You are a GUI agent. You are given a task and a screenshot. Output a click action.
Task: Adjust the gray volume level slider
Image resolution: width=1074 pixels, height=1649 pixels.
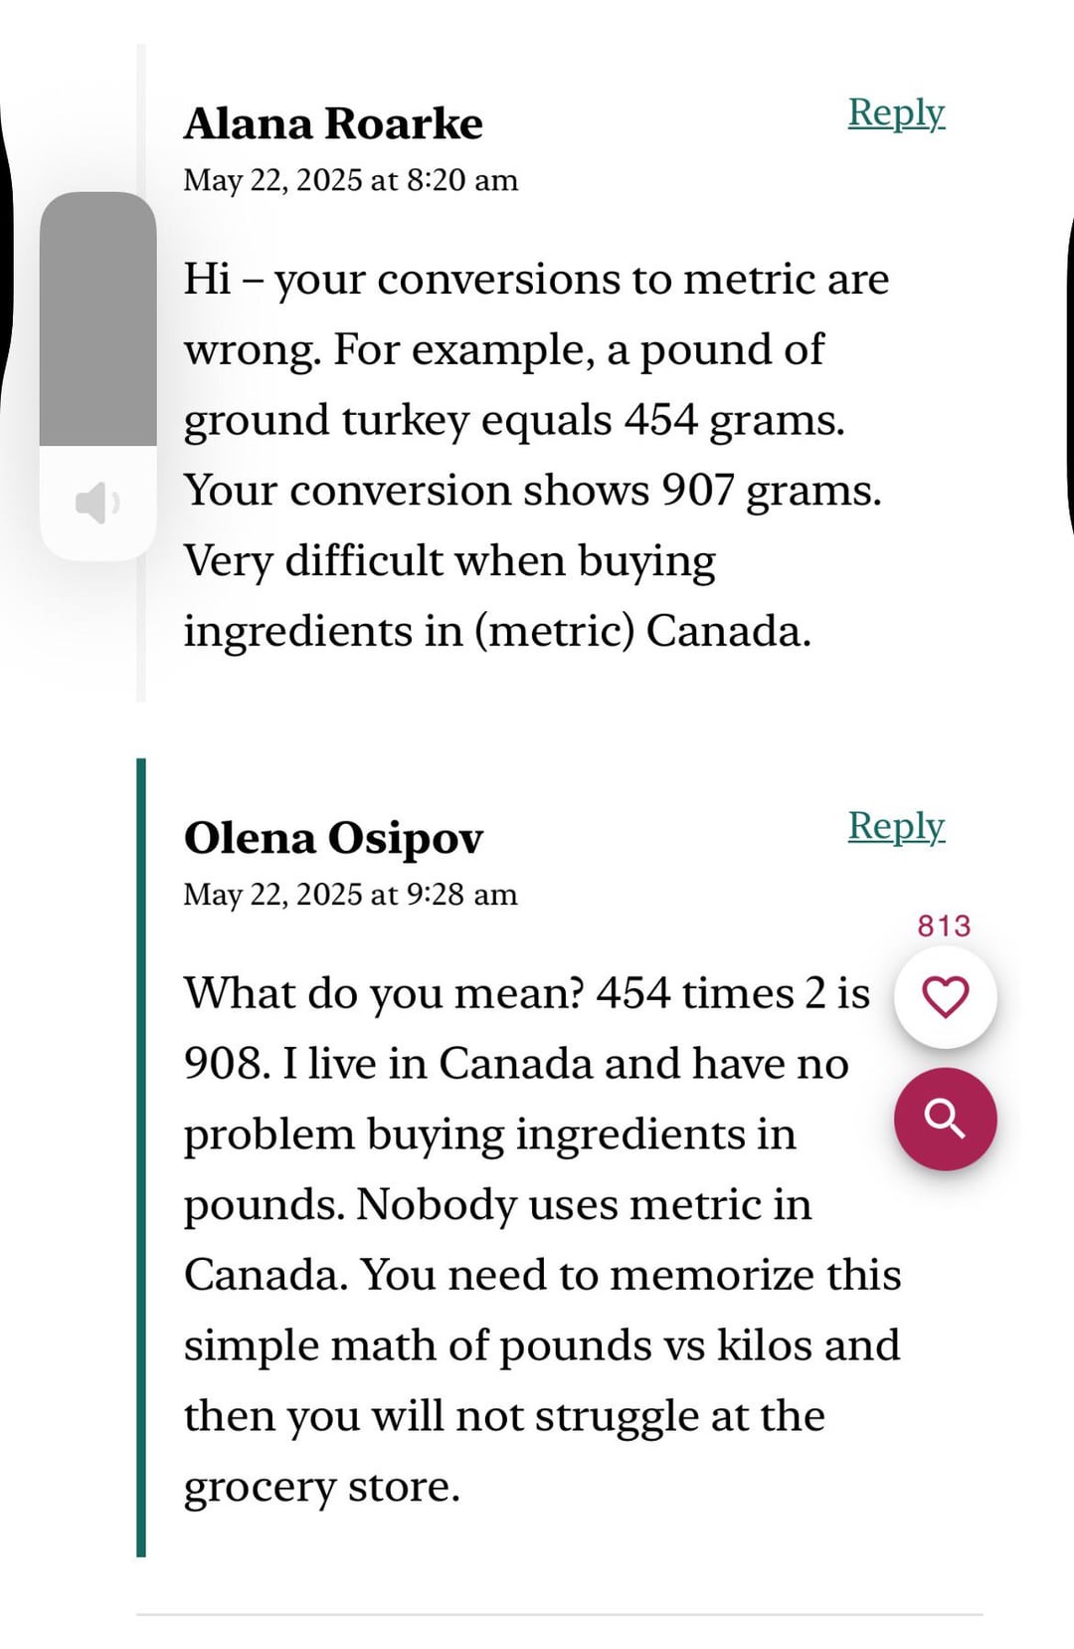[x=97, y=318]
